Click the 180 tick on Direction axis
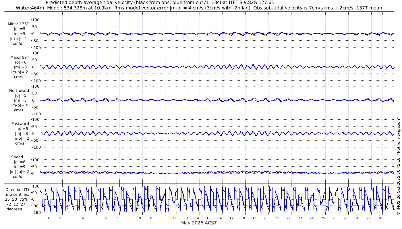402x229 pixels. (36, 187)
